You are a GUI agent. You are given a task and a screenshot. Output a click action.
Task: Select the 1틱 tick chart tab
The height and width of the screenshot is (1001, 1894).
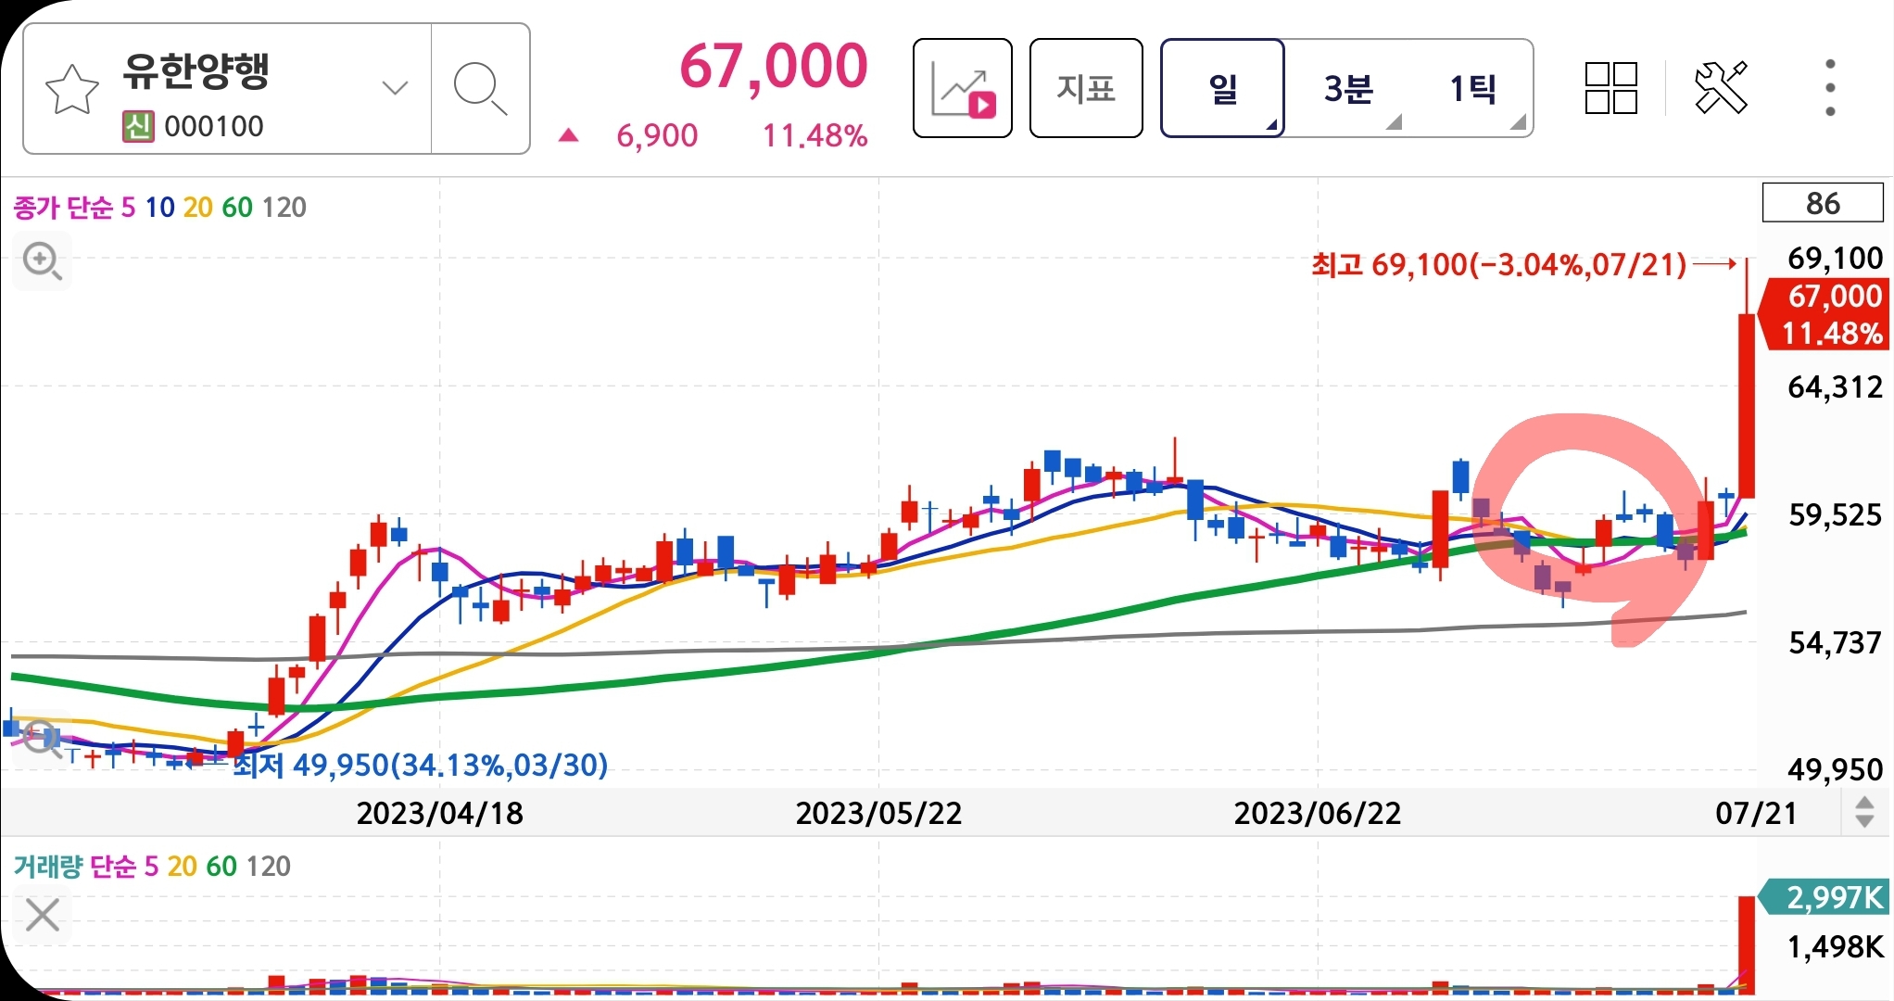(x=1471, y=89)
